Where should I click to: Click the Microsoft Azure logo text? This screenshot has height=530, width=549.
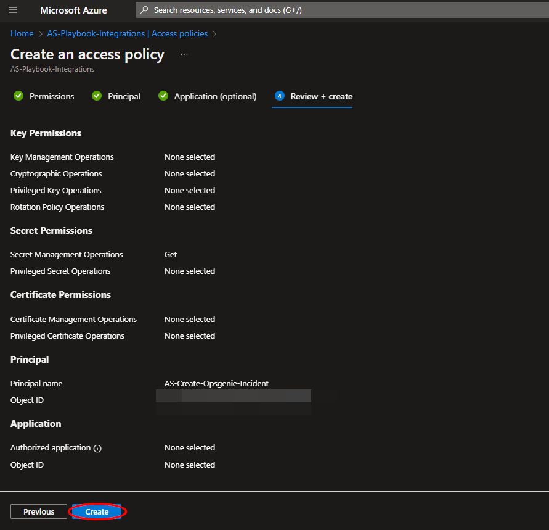[x=73, y=10]
